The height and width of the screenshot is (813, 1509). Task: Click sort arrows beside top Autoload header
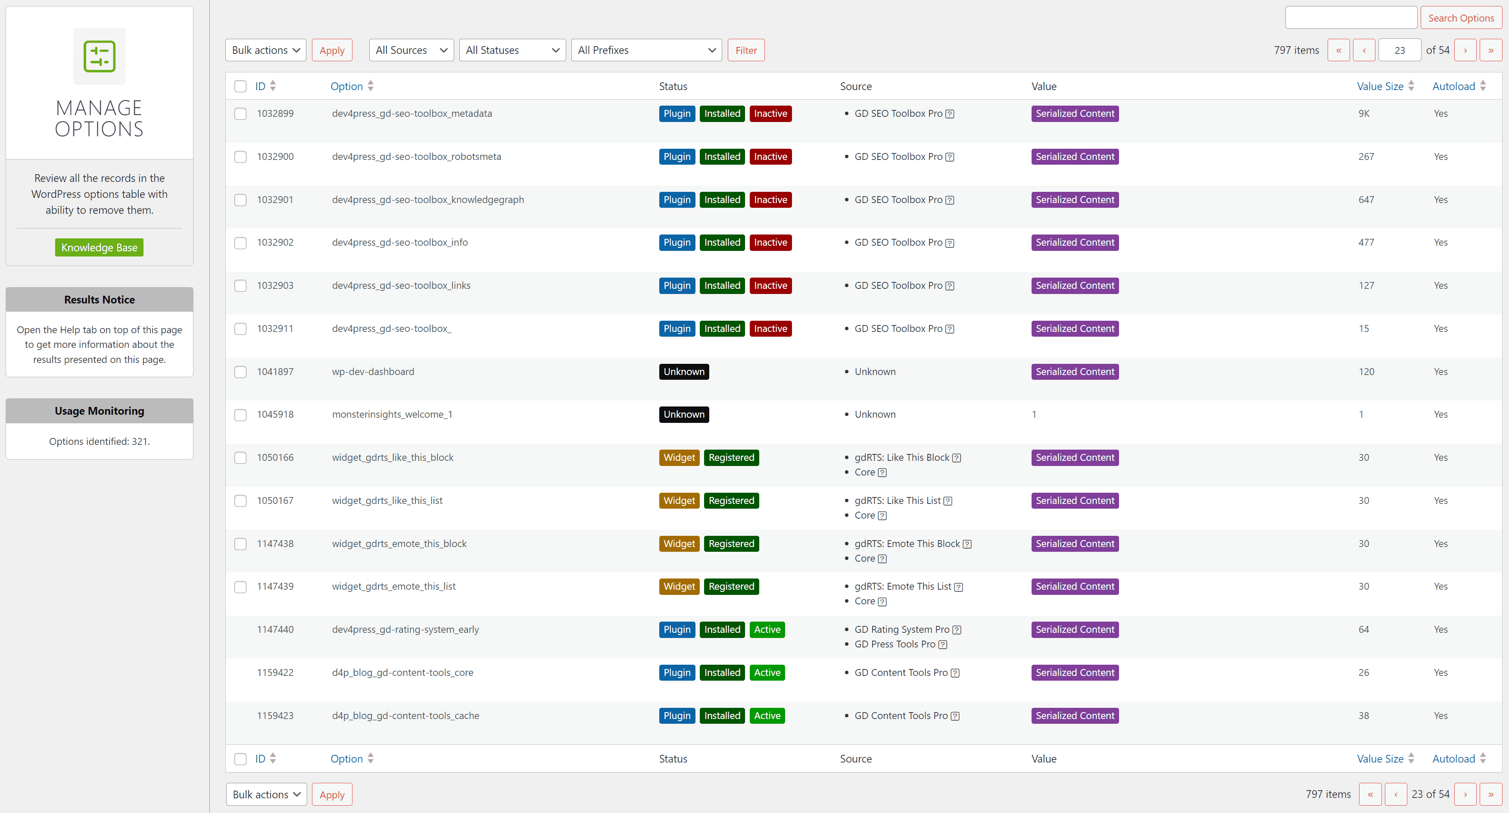(x=1483, y=86)
